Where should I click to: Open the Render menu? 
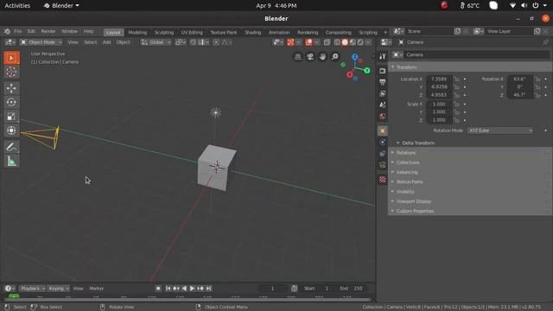(x=48, y=31)
